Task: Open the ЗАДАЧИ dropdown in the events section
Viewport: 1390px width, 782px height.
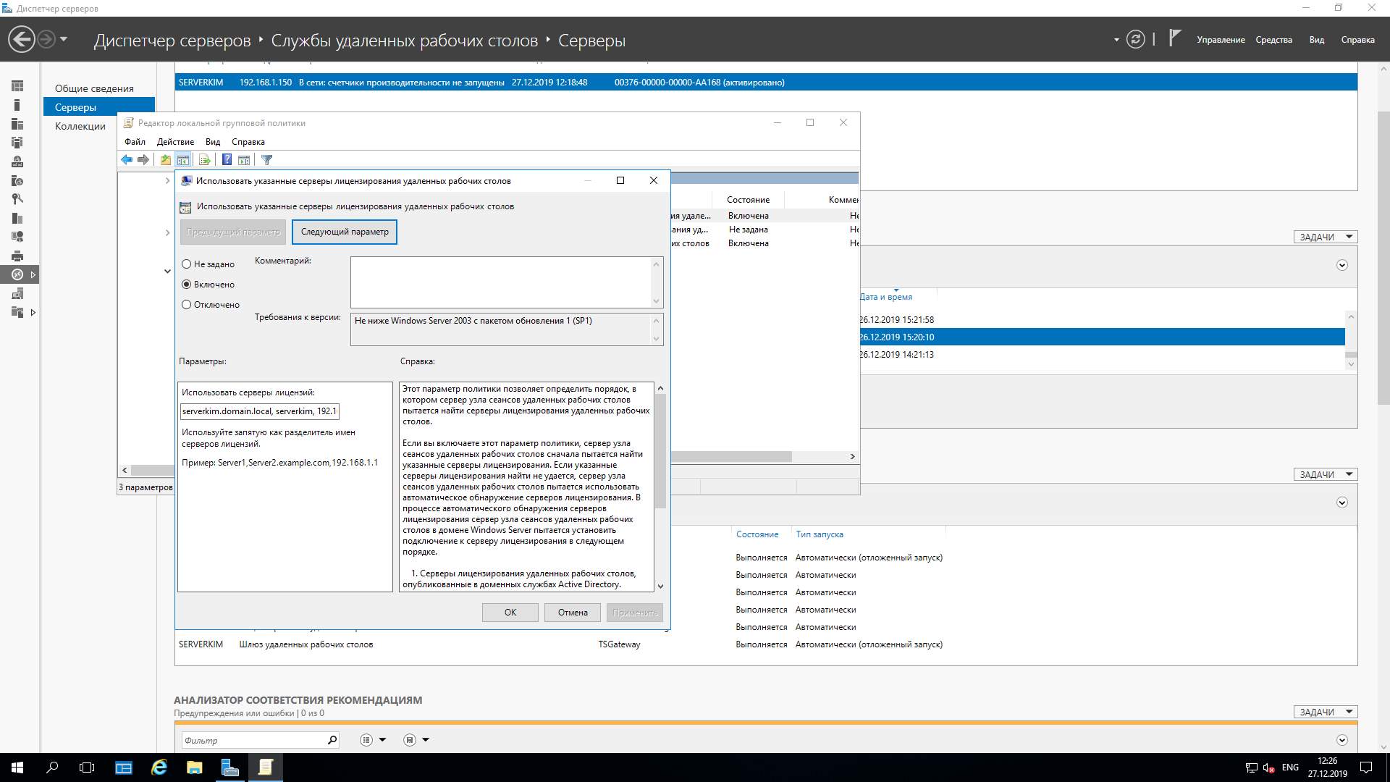Action: pyautogui.click(x=1326, y=237)
